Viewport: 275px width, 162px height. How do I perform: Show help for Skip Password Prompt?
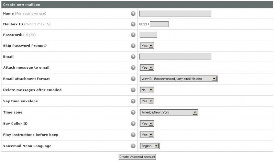(133, 46)
